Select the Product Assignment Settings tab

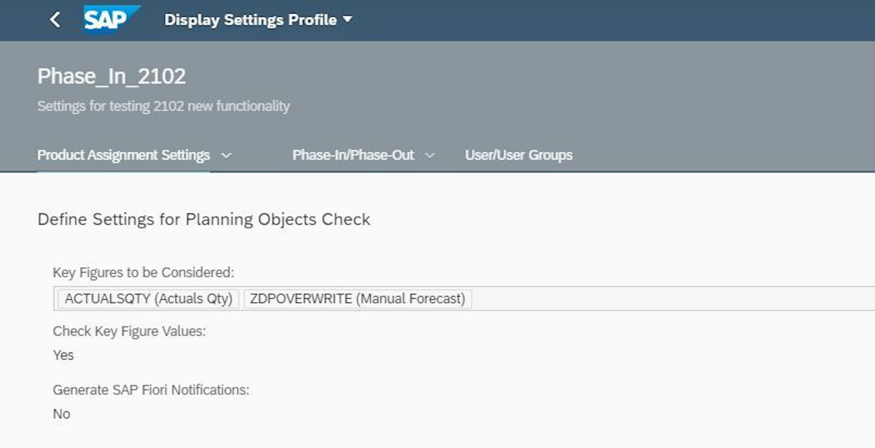124,155
